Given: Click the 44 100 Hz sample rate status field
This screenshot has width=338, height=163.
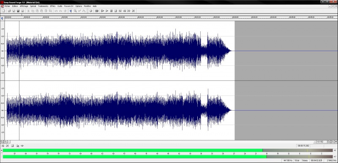Looking at the screenshot, I should click(288, 160).
